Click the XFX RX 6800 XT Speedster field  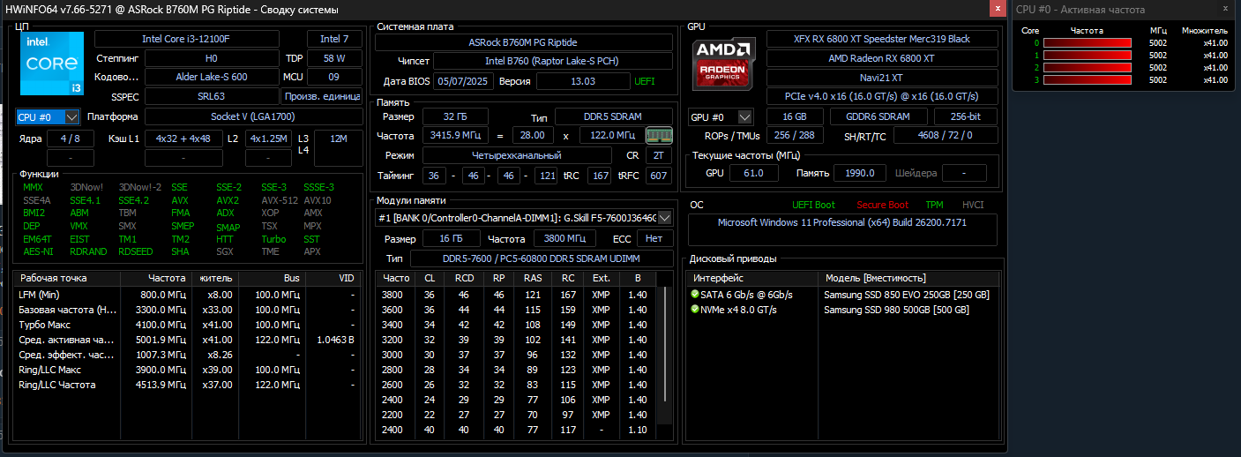pos(882,39)
